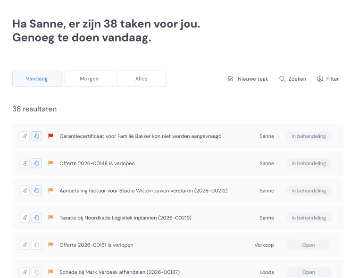Image resolution: width=350 pixels, height=278 pixels.
Task: Click In behandeling status of Studio Wittevrouwen row
Action: tap(308, 191)
